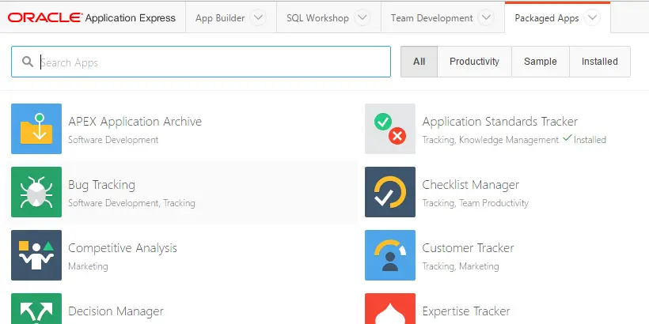Open the Application Standards Tracker check-and-cross icon

click(x=390, y=129)
